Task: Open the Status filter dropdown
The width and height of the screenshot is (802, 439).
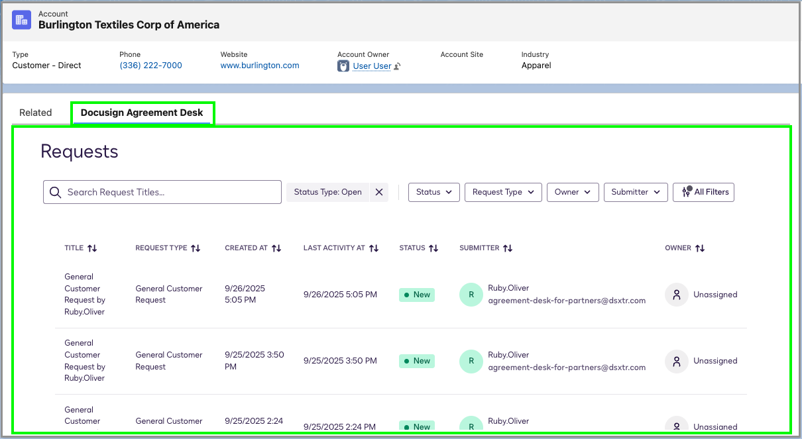Action: coord(433,192)
